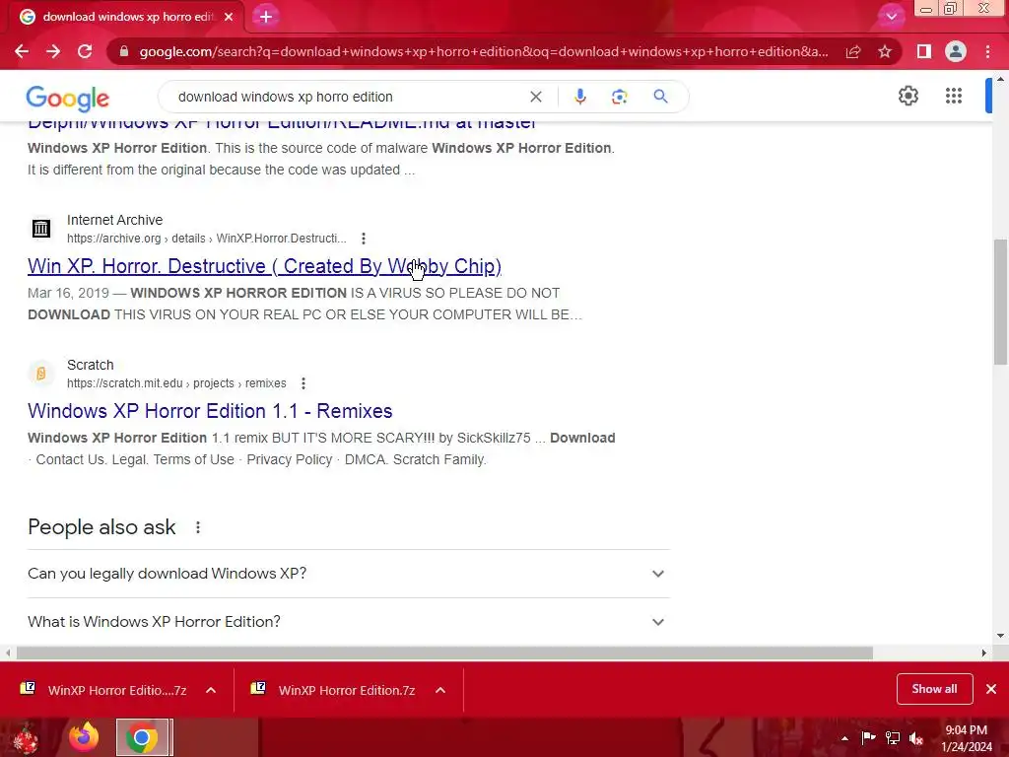Open the Chrome profile avatar
1009x757 pixels.
pos(956,51)
